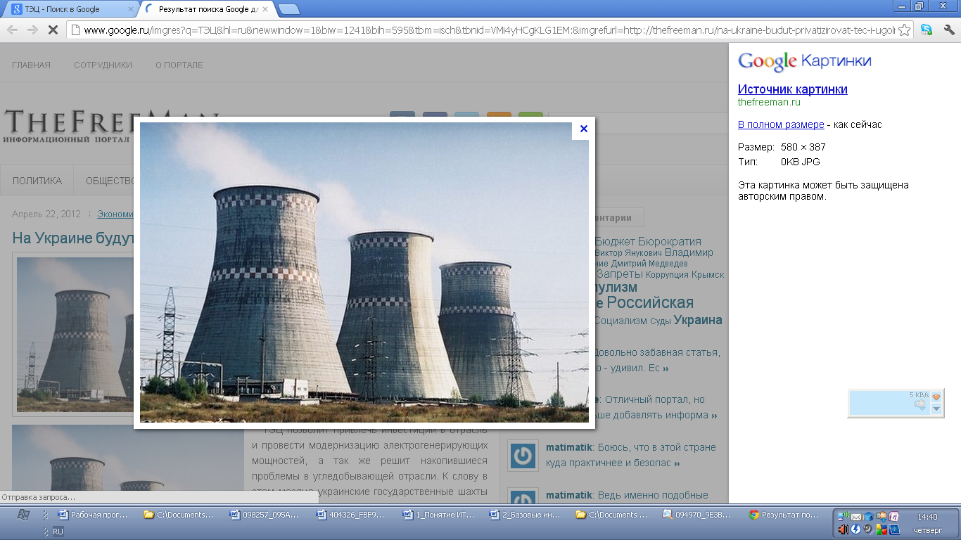The image size is (961, 540).
Task: Stop loading the page
Action: pyautogui.click(x=52, y=30)
